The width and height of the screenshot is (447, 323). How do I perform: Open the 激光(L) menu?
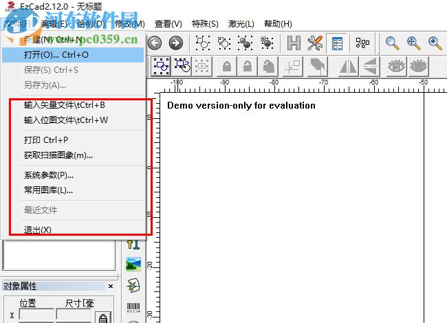(241, 24)
